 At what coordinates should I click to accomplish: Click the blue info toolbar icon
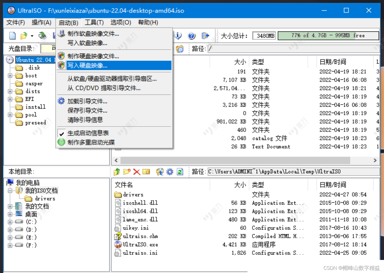point(178,35)
